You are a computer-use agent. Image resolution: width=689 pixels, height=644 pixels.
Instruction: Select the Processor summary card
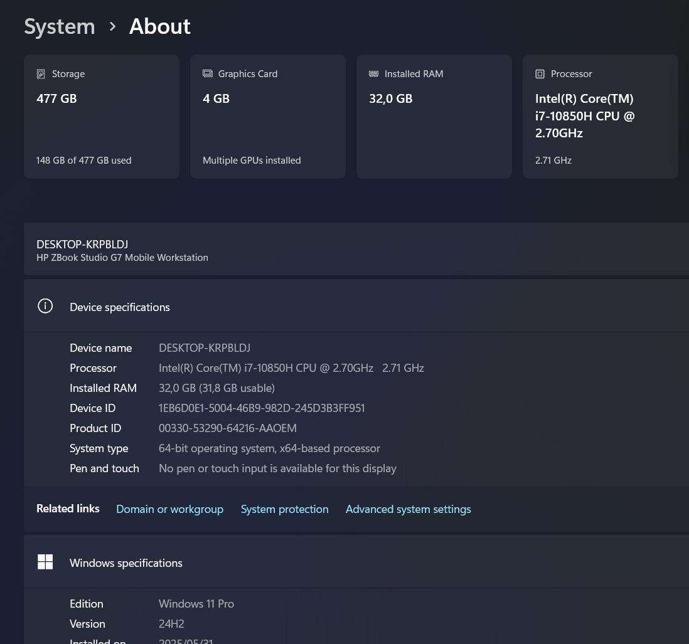[x=600, y=116]
